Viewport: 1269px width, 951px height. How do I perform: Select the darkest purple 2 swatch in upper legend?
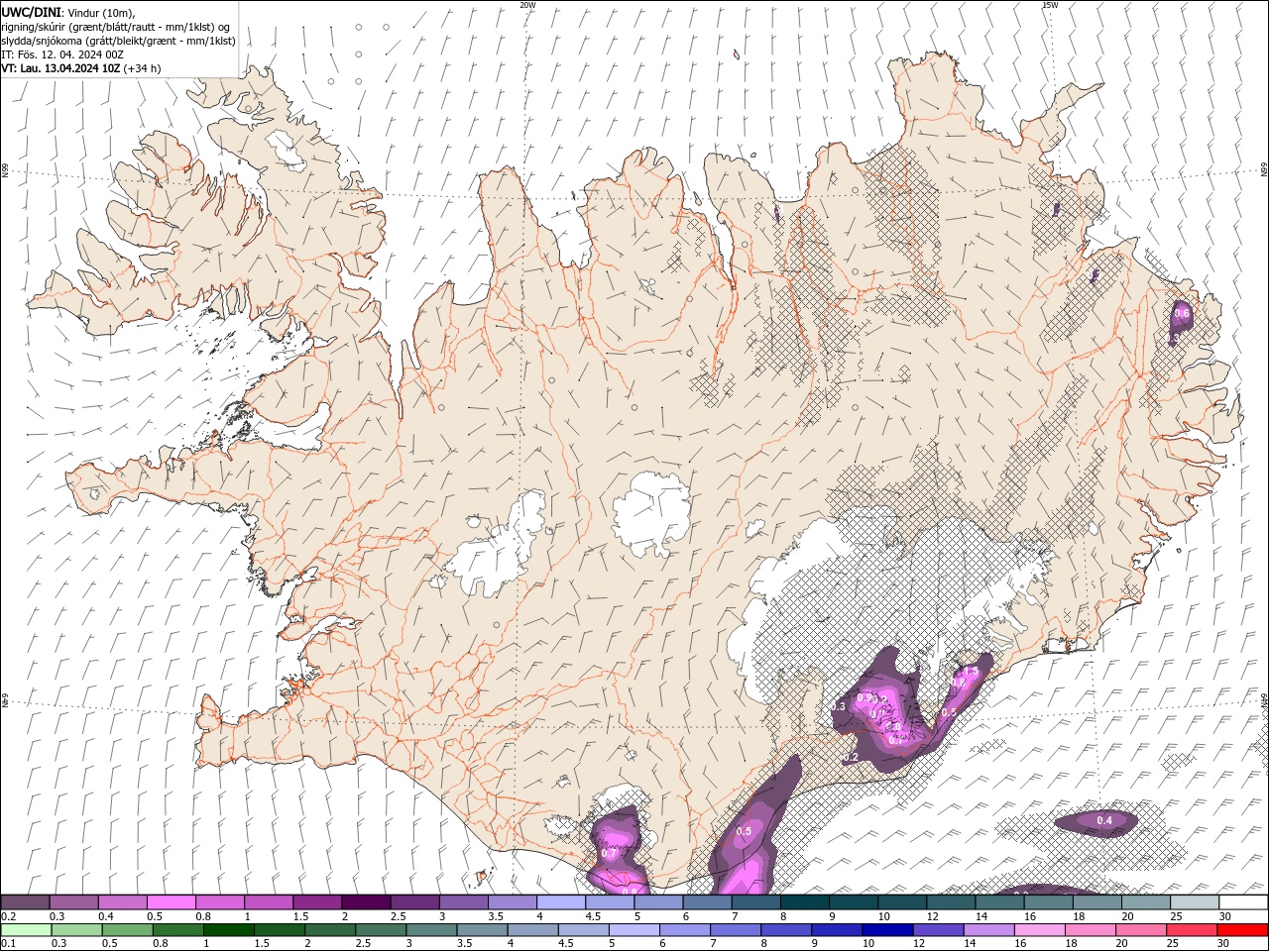[366, 902]
